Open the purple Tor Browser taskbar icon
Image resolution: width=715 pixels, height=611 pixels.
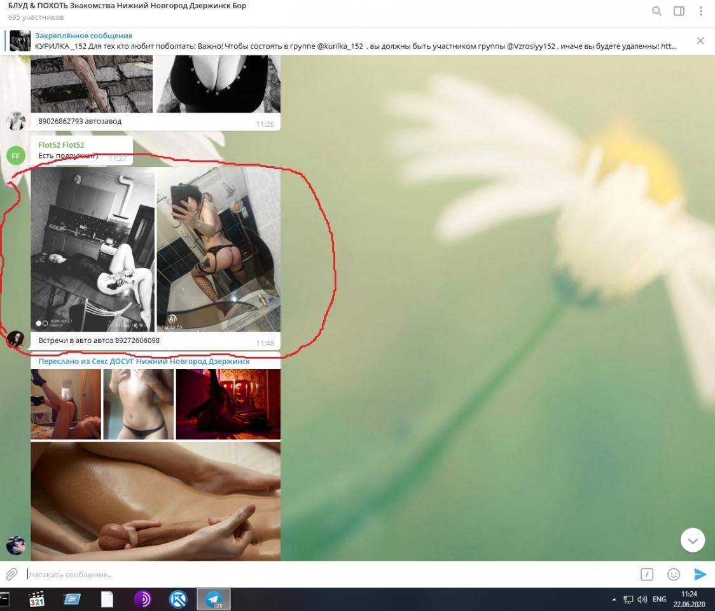click(x=143, y=600)
